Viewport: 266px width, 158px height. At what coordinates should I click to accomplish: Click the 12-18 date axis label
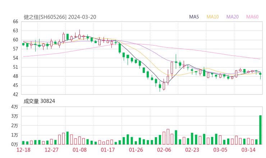(23, 150)
